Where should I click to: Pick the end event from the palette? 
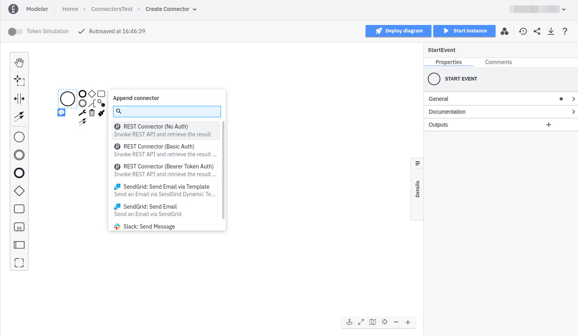point(19,173)
